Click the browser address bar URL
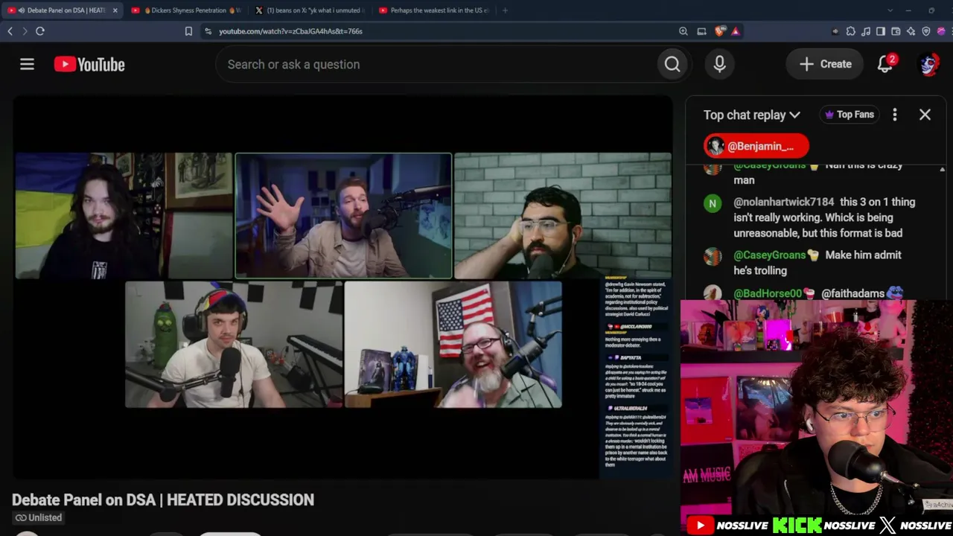This screenshot has height=536, width=953. 290,31
